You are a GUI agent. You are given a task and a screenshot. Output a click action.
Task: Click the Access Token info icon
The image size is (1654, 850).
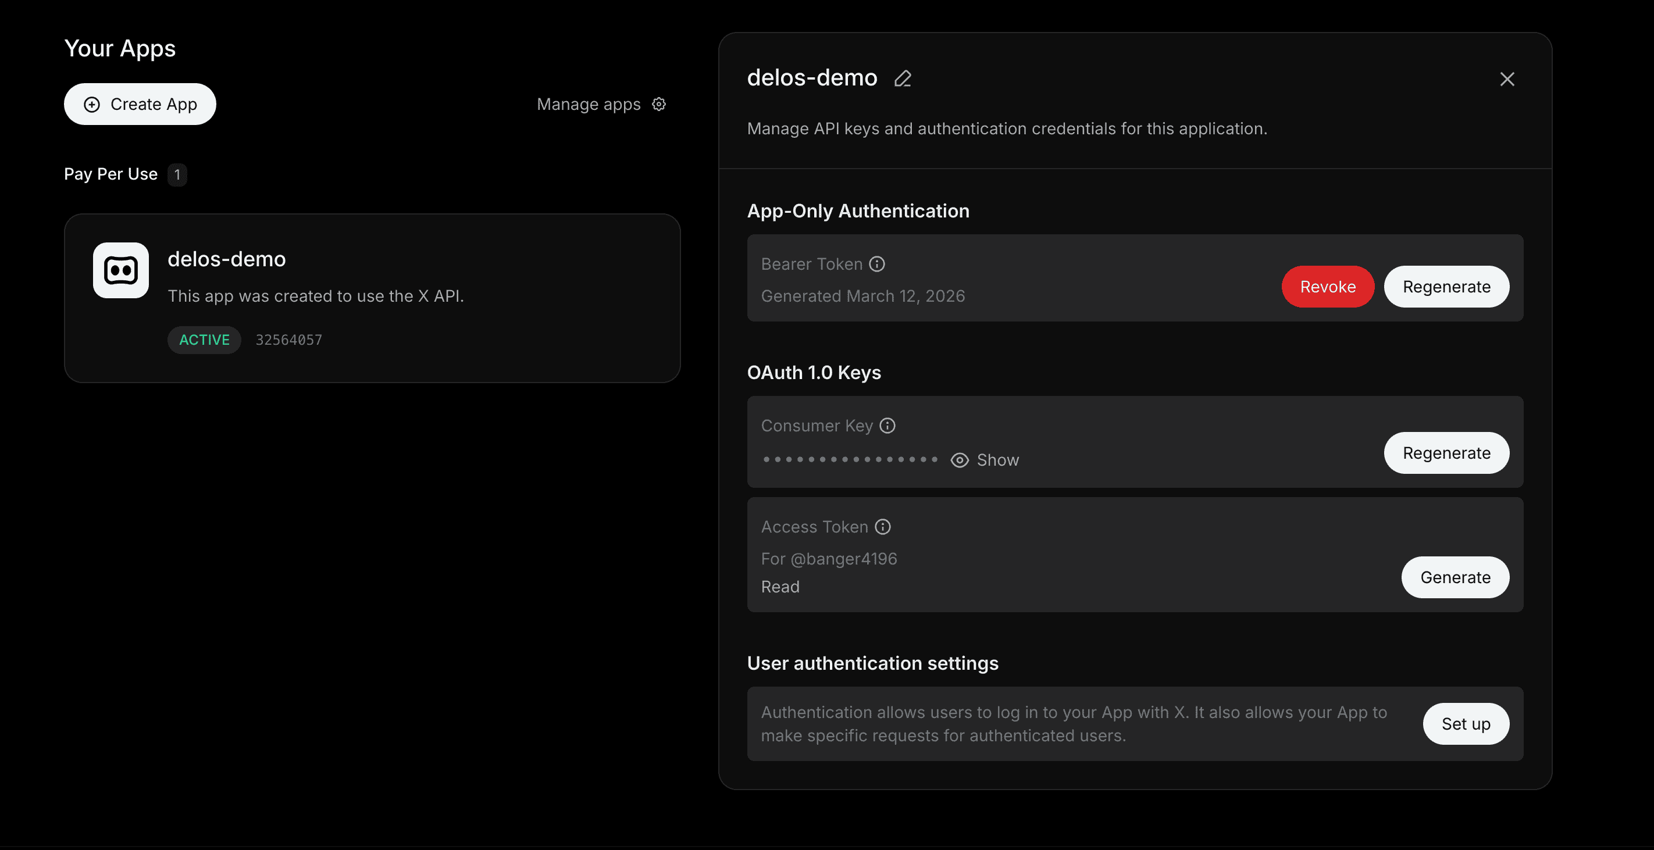tap(883, 526)
